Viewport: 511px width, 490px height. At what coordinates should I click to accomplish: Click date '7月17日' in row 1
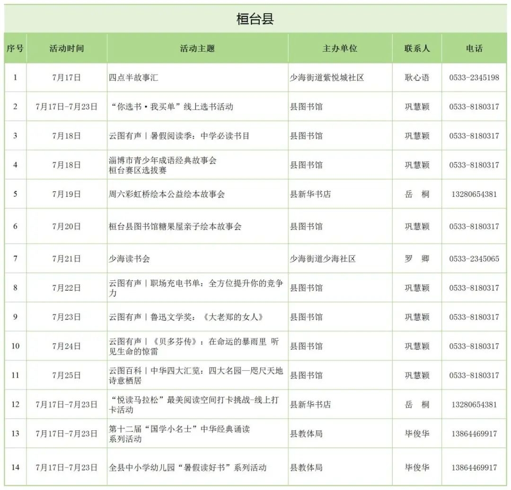[x=67, y=78]
